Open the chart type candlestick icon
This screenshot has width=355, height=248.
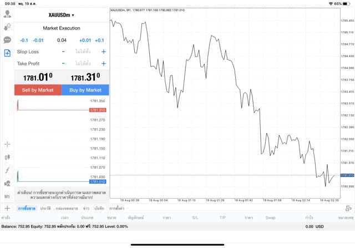coord(7,157)
